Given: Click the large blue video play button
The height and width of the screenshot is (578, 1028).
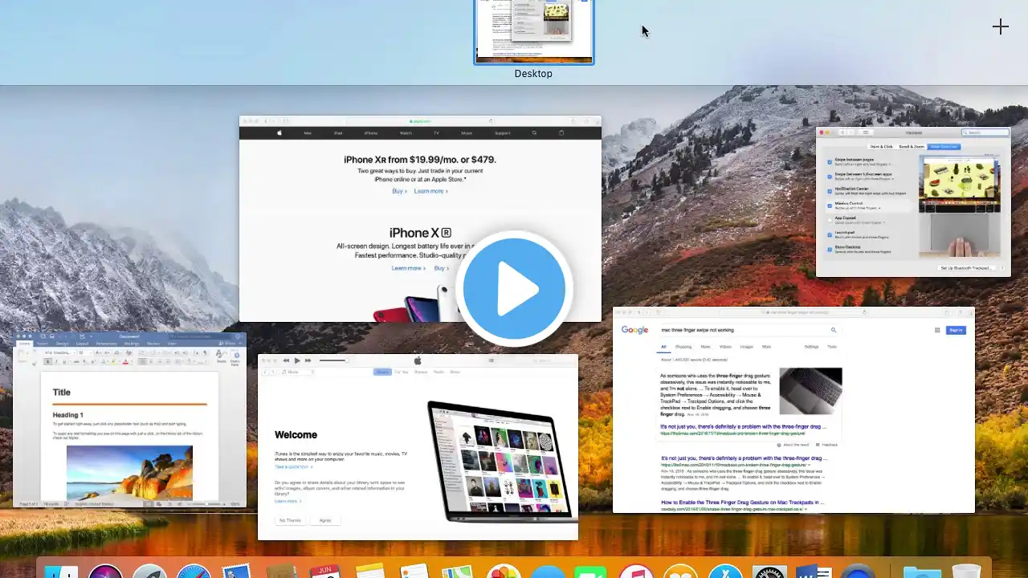Looking at the screenshot, I should point(514,289).
